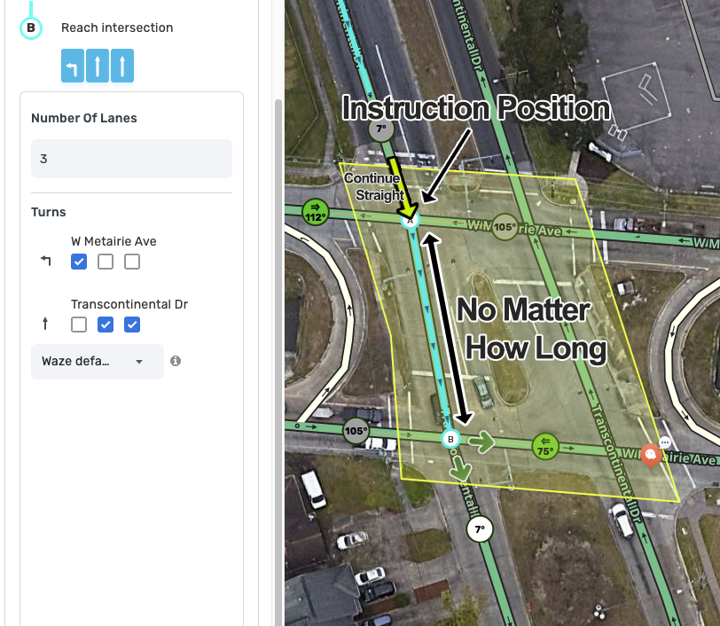Click the Number Of Lanes input field
Viewport: 720px width, 626px height.
(132, 159)
